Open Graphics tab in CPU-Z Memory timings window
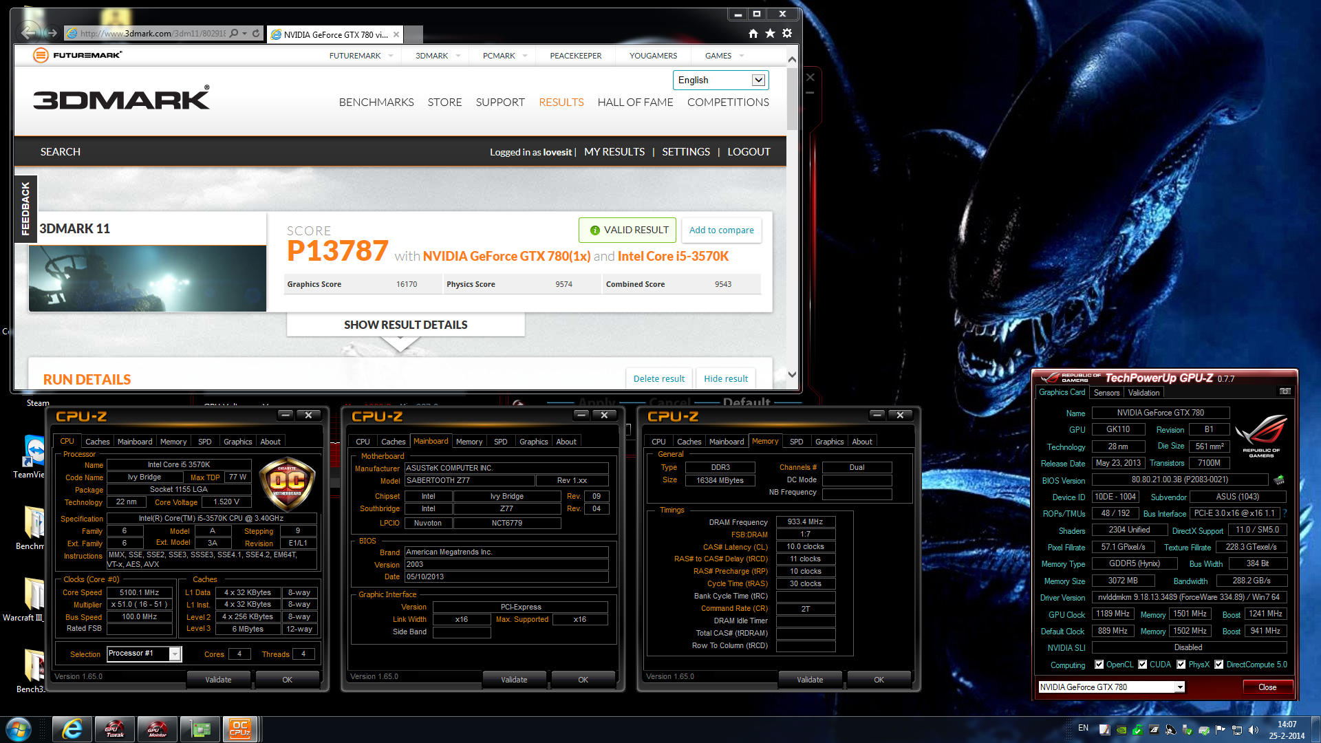Screen dimensions: 1321x743 point(829,442)
